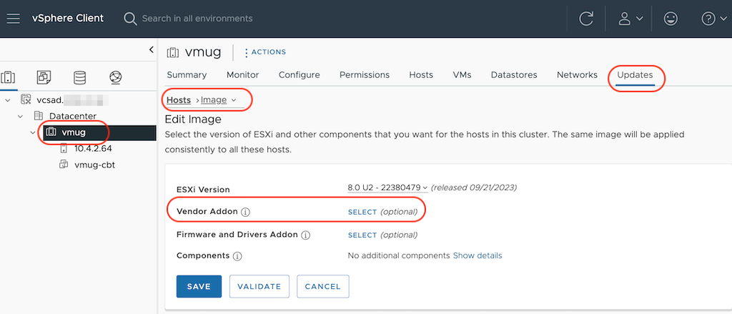Select the vmug cluster in tree
Image resolution: width=732 pixels, height=314 pixels.
point(74,132)
